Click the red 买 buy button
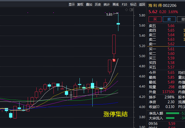 (x=155, y=19)
